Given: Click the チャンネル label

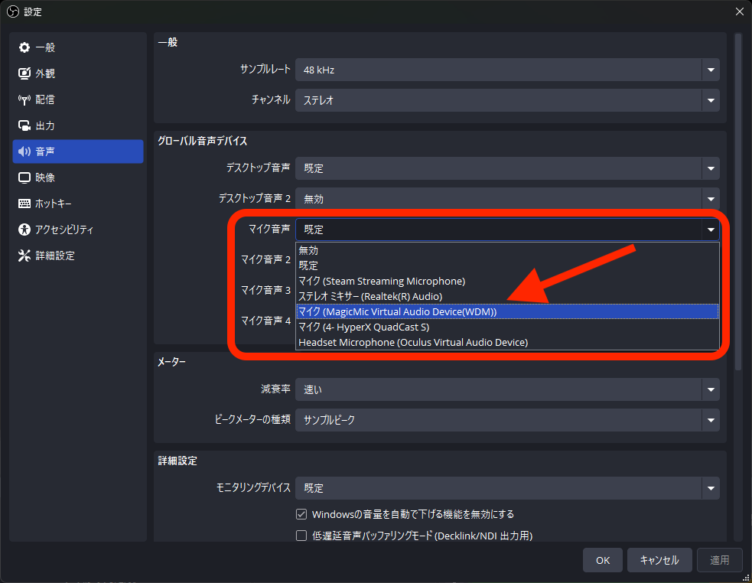Looking at the screenshot, I should 271,99.
